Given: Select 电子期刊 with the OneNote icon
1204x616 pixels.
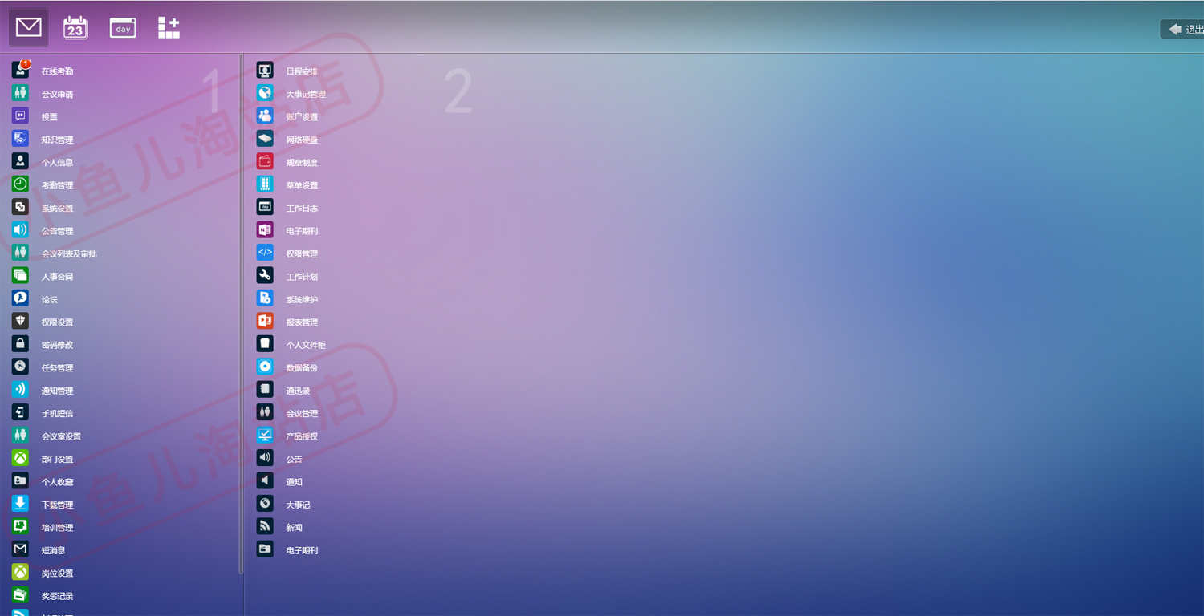Looking at the screenshot, I should point(302,231).
